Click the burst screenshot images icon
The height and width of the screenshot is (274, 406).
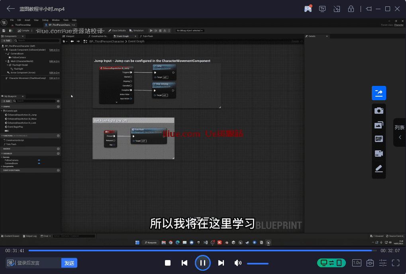[x=379, y=125]
